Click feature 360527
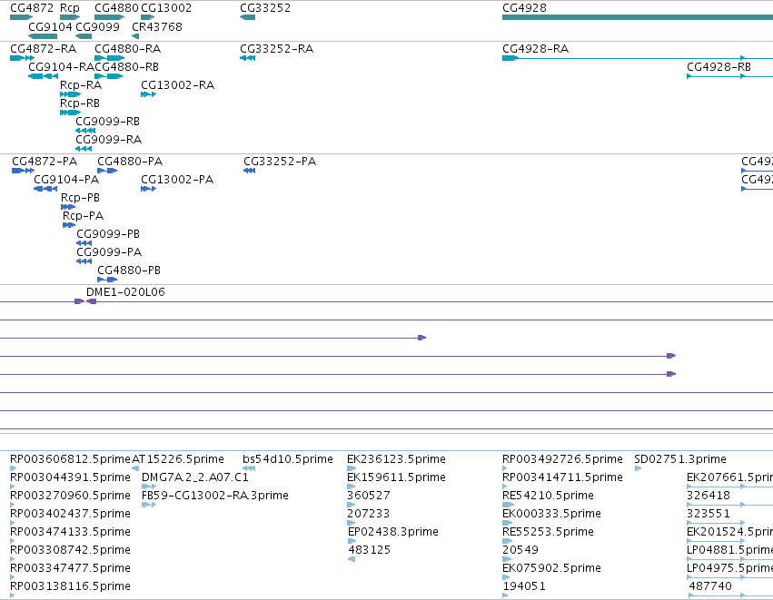 (369, 496)
